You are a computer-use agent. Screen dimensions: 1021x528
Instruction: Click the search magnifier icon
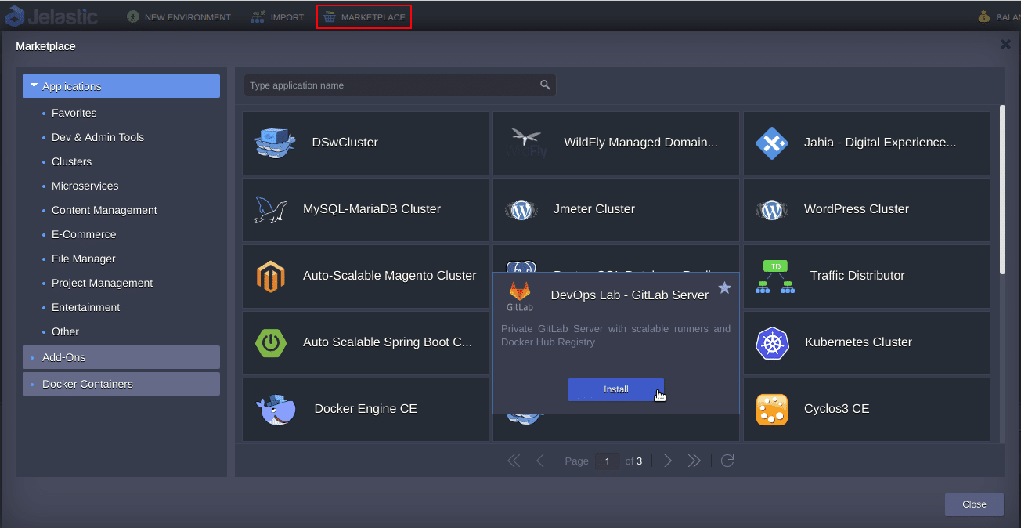(545, 85)
